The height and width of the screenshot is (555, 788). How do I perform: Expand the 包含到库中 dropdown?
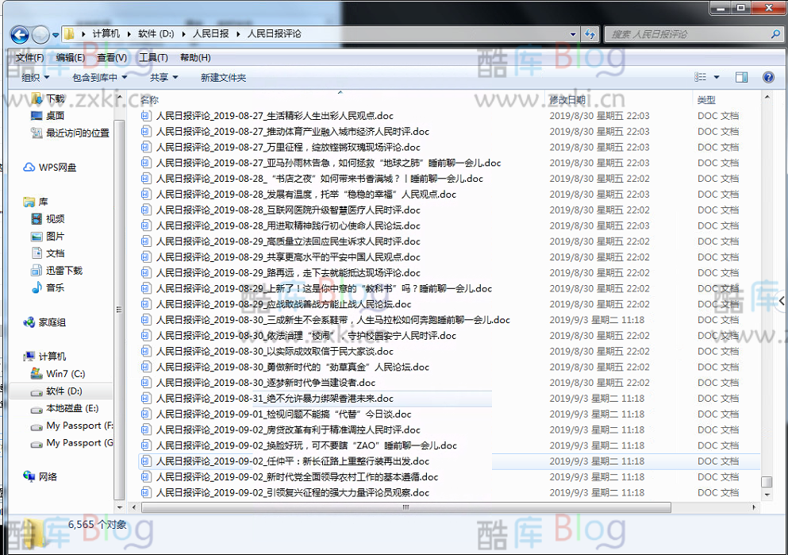pos(99,78)
